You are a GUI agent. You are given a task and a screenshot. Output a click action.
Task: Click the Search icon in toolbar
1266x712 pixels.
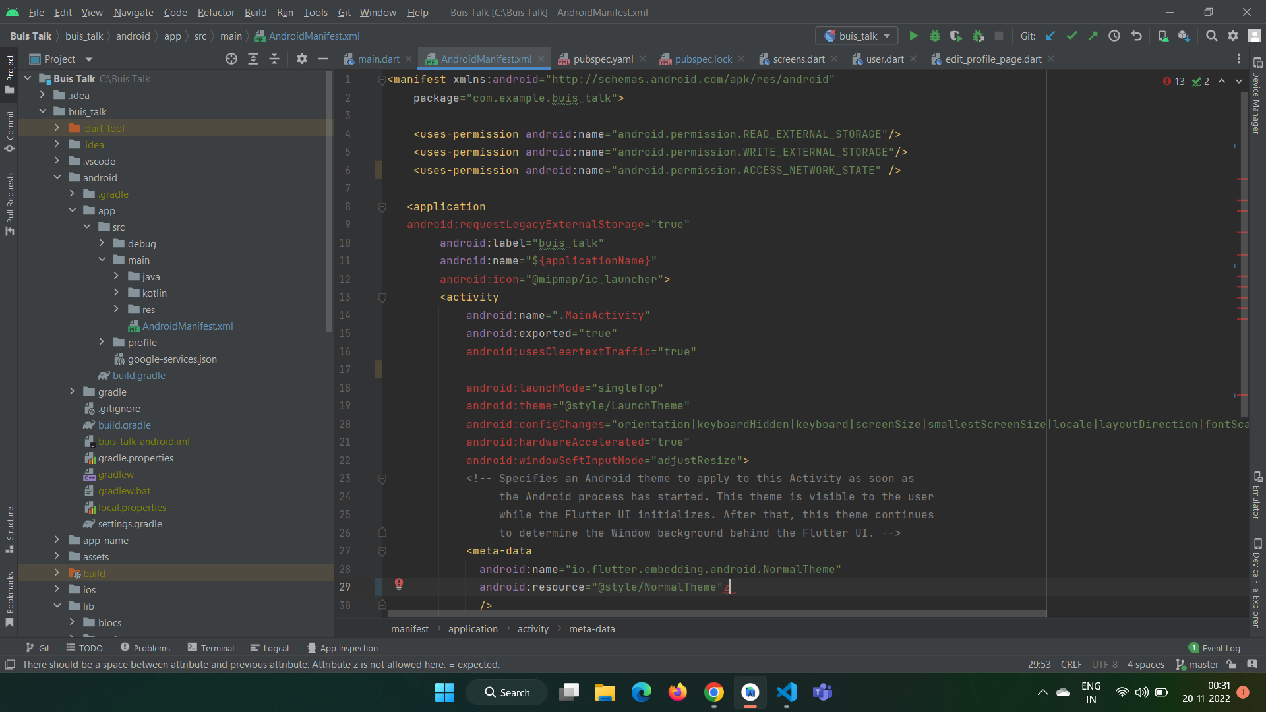(x=1211, y=36)
